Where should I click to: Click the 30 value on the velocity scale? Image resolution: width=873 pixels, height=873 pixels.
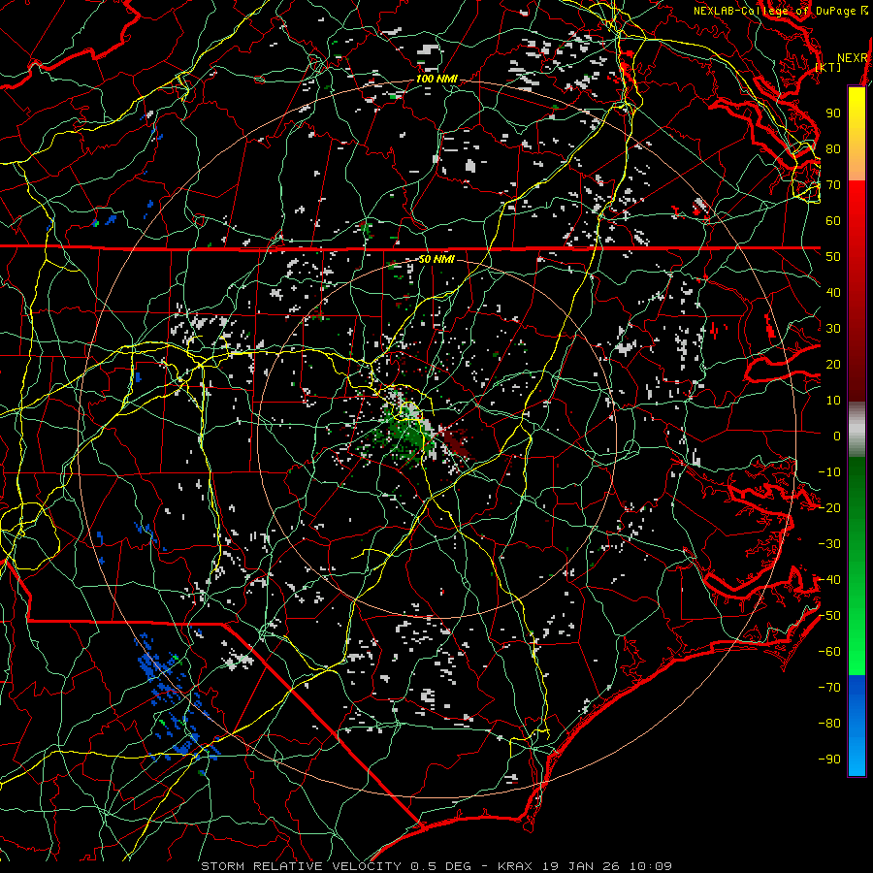pyautogui.click(x=833, y=329)
